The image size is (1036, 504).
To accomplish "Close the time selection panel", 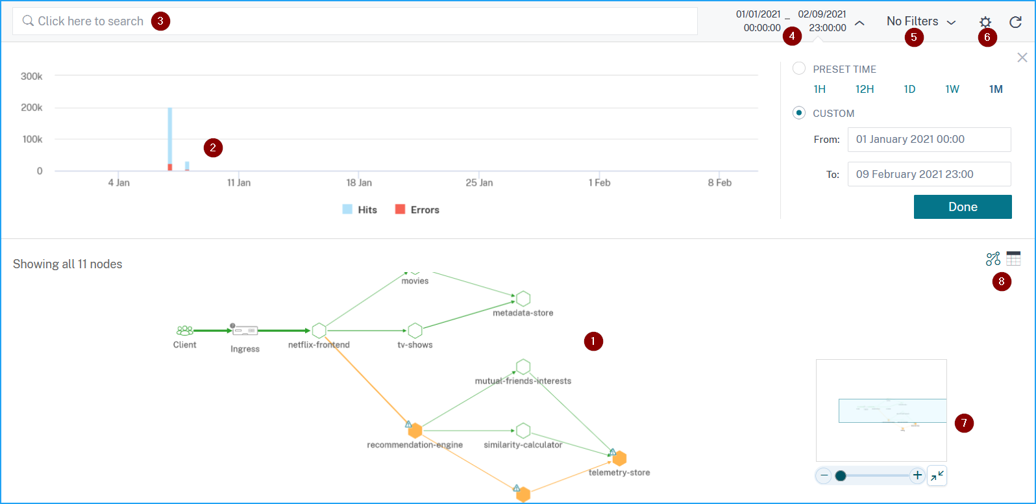I will pyautogui.click(x=1022, y=58).
